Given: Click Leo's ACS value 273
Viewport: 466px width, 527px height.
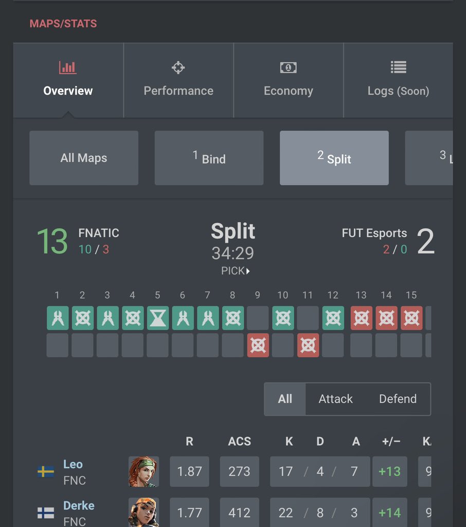Looking at the screenshot, I should click(x=240, y=471).
